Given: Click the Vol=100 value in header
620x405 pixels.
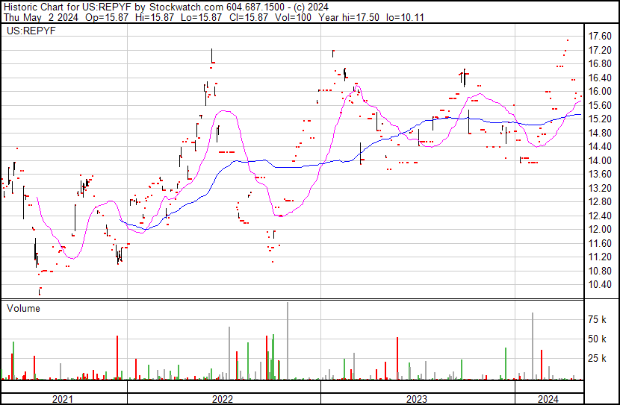Looking at the screenshot, I should tap(293, 17).
